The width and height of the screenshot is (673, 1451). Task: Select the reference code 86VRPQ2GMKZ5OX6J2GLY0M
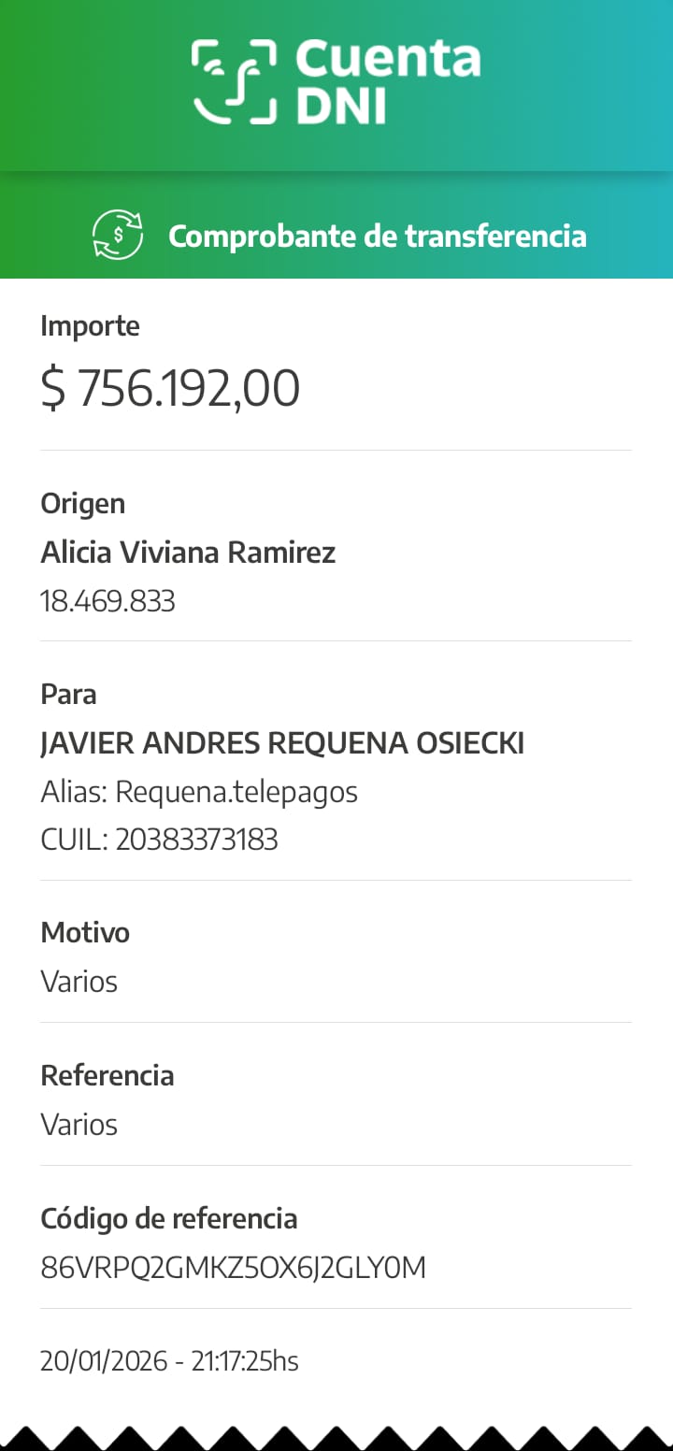point(234,1268)
